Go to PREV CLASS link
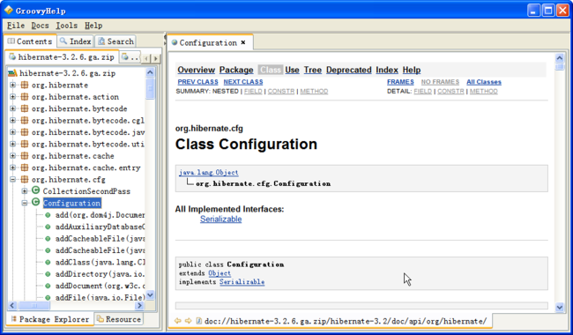The image size is (573, 335). coord(197,82)
